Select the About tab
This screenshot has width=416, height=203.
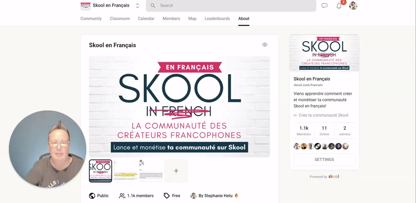244,19
